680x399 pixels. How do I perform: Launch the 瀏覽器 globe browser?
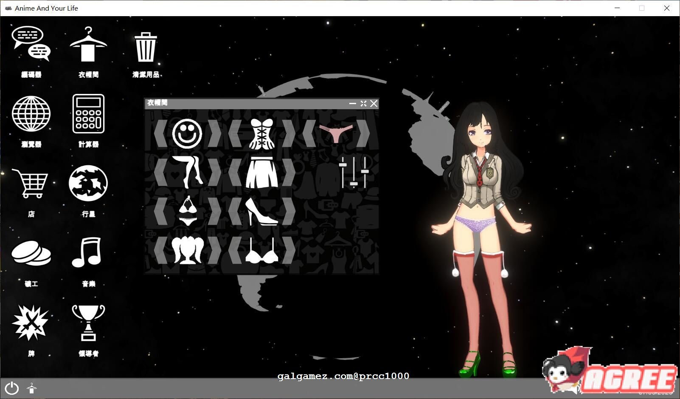31,114
